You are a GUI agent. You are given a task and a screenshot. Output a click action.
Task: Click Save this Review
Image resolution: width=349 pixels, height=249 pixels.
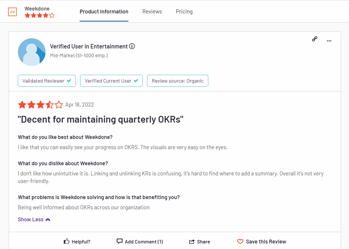click(x=266, y=241)
